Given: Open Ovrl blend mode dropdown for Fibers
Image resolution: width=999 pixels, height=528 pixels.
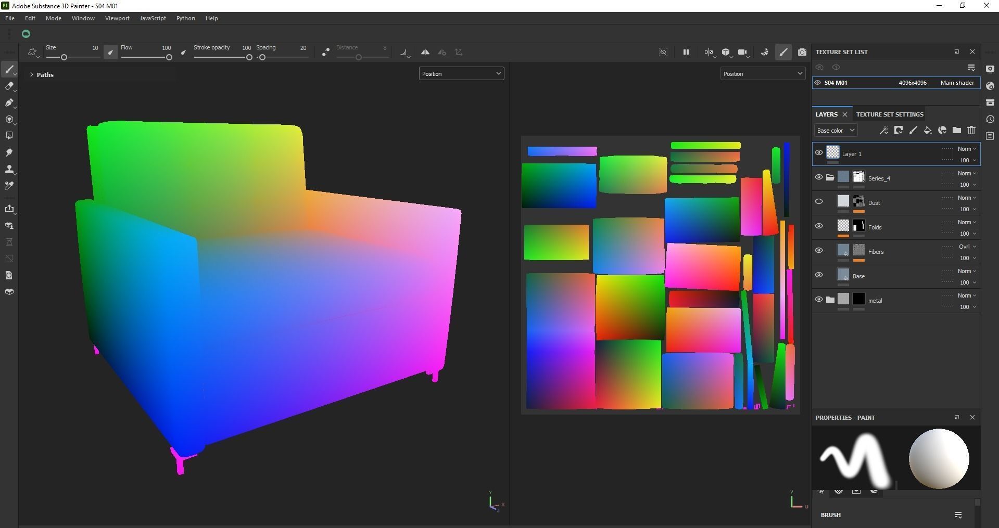Looking at the screenshot, I should click(x=967, y=247).
